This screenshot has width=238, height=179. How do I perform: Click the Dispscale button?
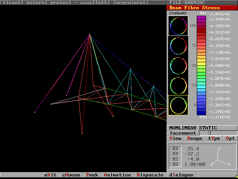(150, 175)
